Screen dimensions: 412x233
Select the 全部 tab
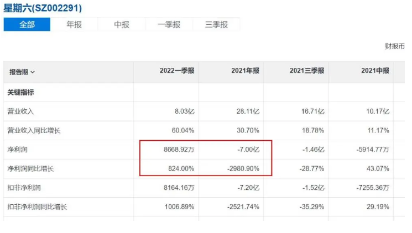click(x=27, y=24)
